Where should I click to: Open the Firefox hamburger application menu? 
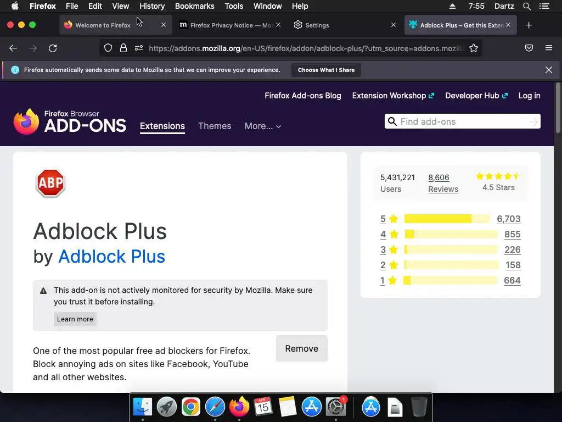[x=549, y=48]
